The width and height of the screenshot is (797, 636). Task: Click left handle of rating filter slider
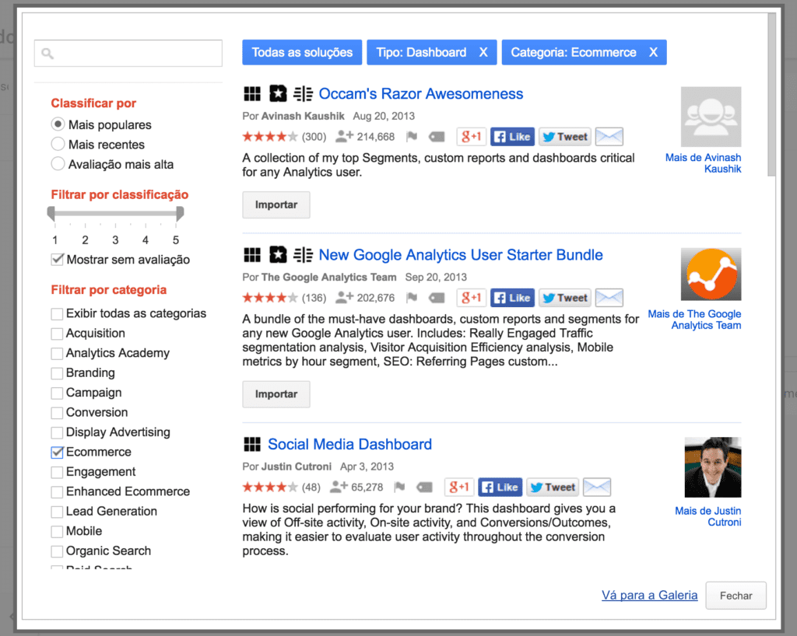[x=51, y=213]
